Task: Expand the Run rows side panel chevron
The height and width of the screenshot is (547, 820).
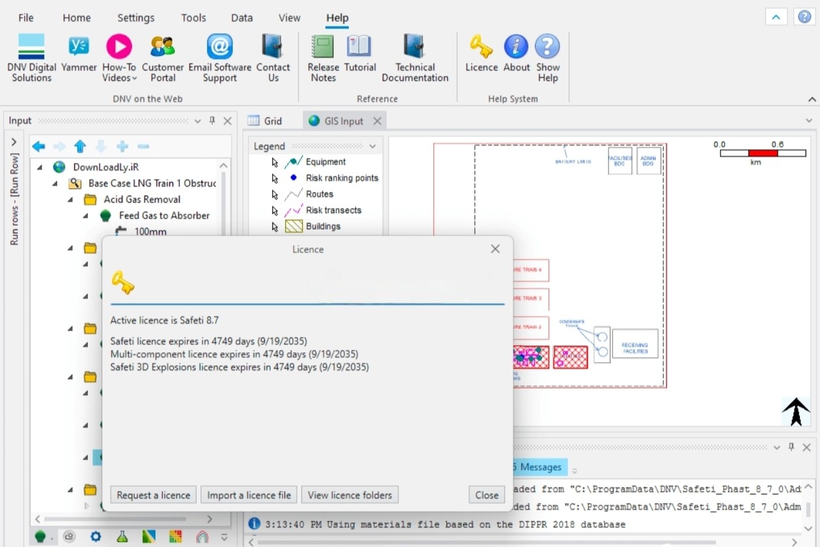Action: (x=14, y=142)
